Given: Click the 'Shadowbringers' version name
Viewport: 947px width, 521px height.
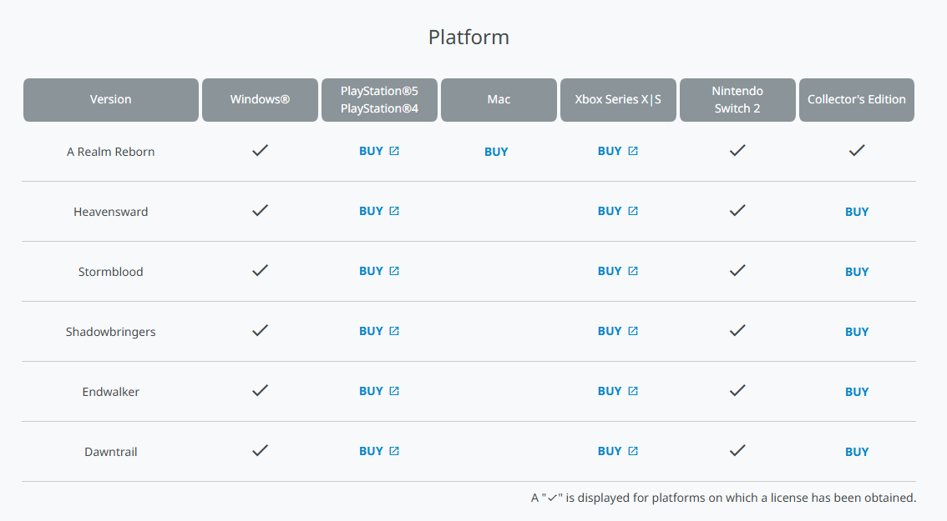Looking at the screenshot, I should click(x=110, y=332).
